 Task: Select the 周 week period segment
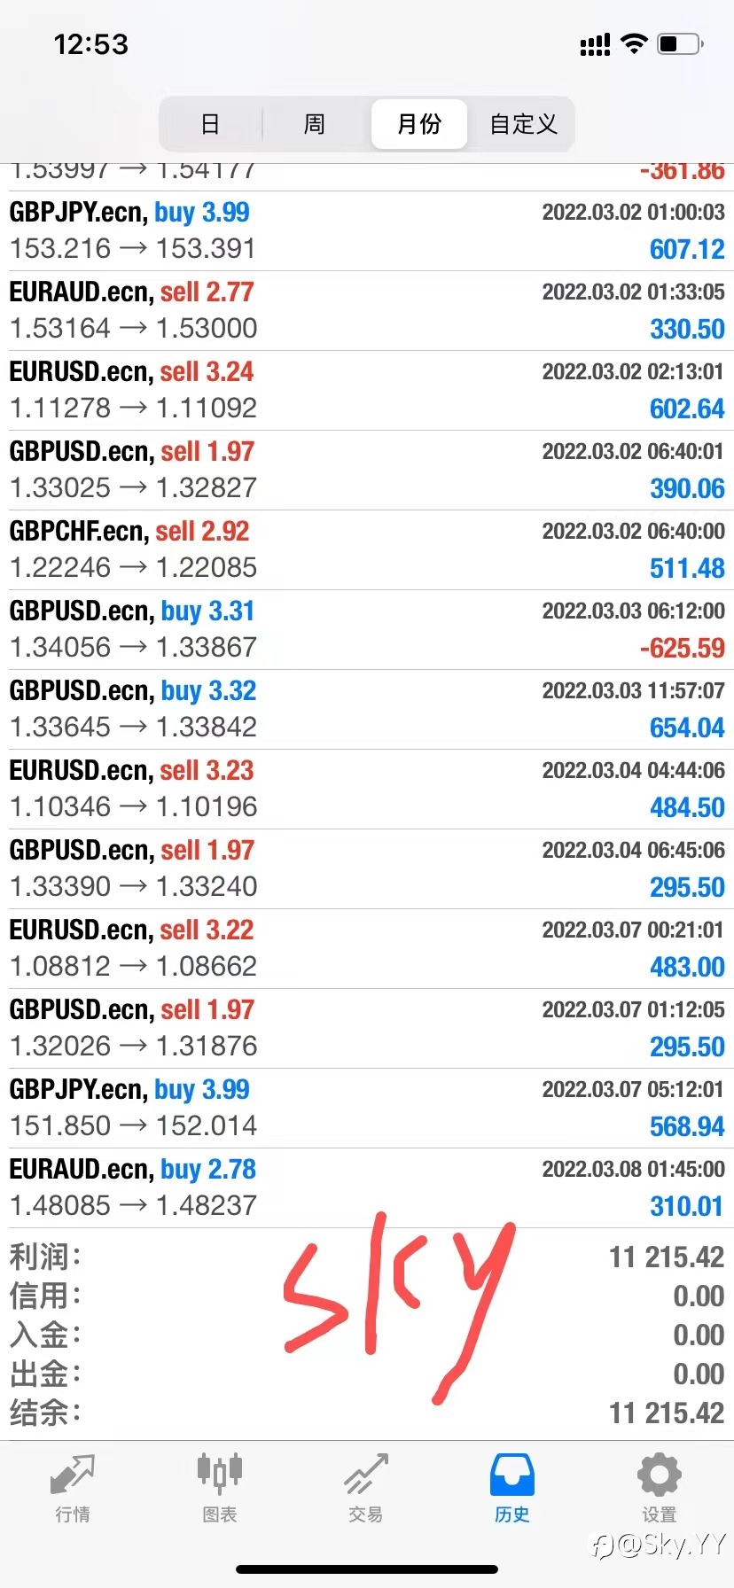click(x=315, y=124)
